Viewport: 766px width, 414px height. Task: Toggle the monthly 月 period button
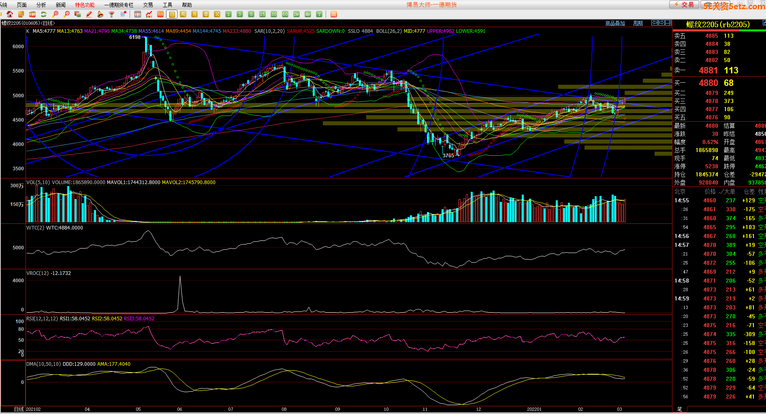pos(194,14)
